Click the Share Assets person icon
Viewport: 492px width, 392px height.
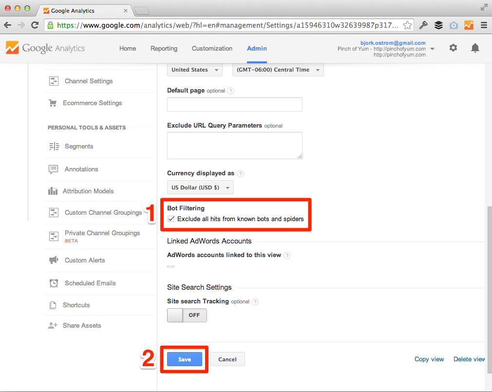53,325
